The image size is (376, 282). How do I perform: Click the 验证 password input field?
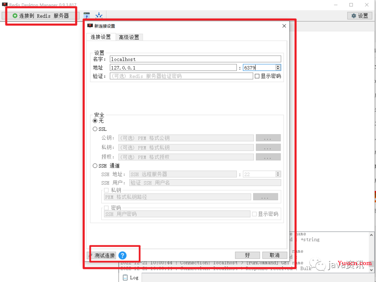[181, 76]
